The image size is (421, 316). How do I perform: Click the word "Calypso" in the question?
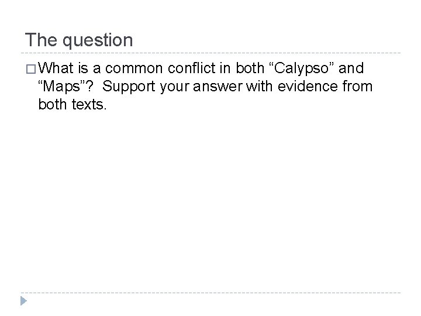pos(301,69)
